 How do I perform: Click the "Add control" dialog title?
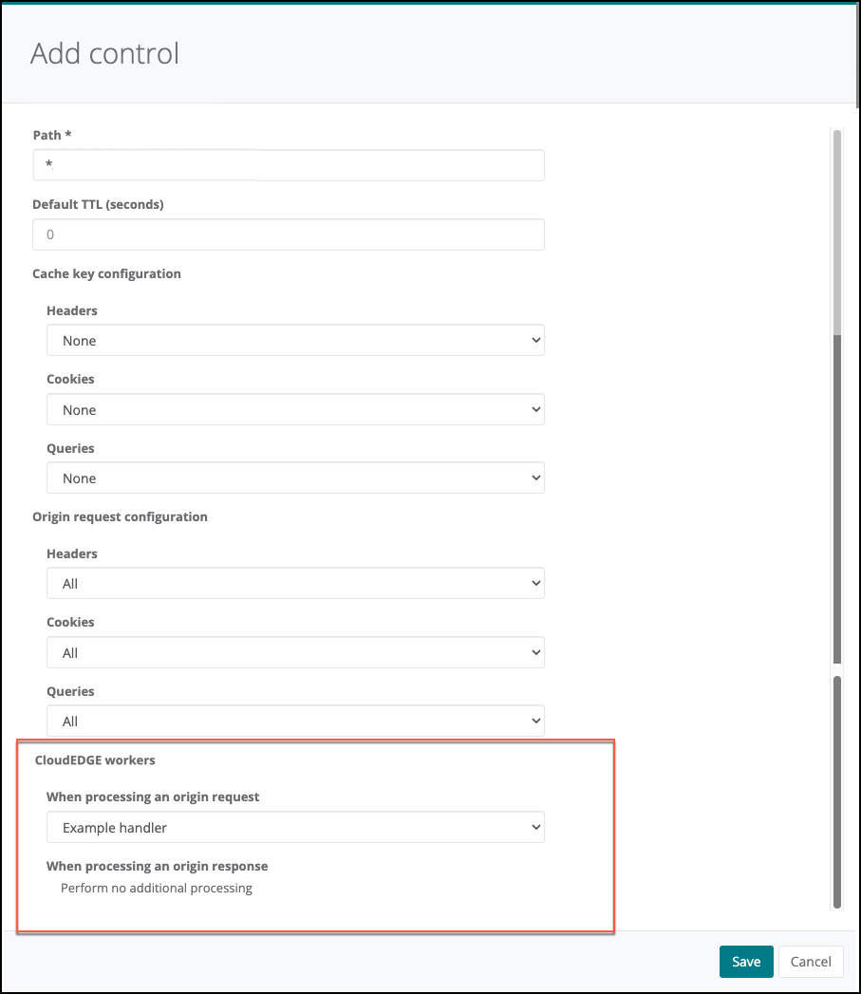(104, 53)
